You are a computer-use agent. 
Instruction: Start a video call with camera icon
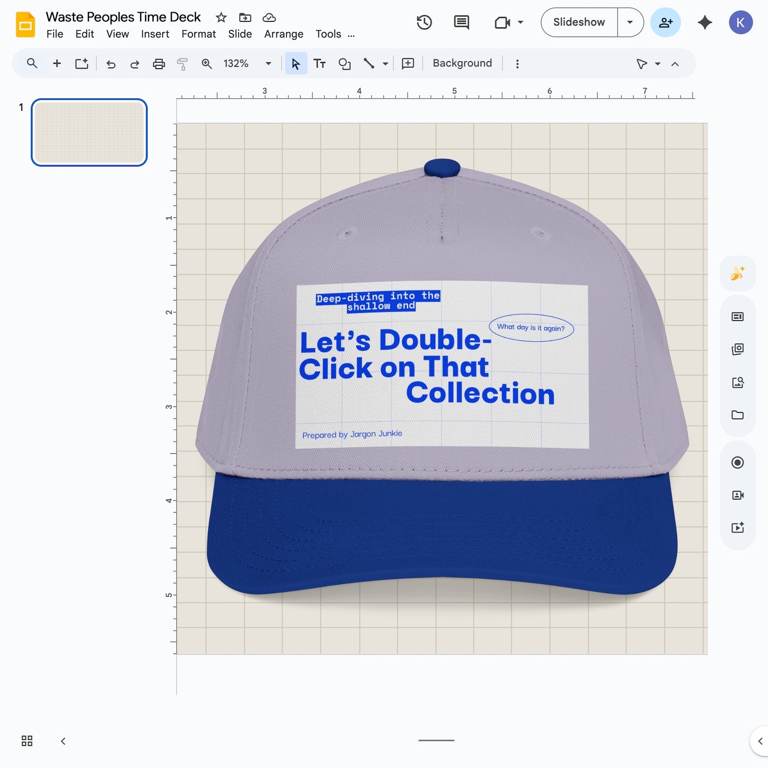pos(502,22)
